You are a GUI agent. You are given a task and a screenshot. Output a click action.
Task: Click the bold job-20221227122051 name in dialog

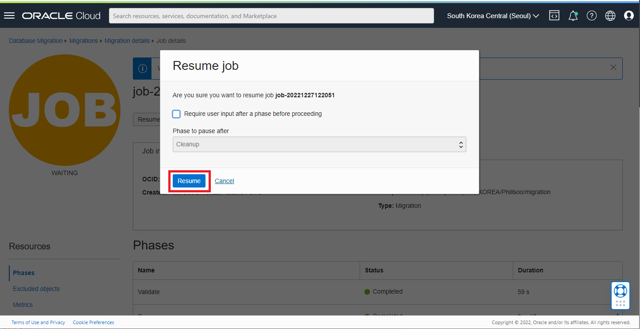coord(305,95)
